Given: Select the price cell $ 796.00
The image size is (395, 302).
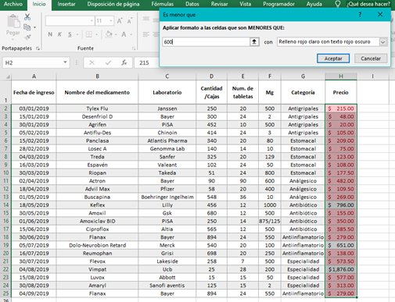Looking at the screenshot, I should coord(341,205).
